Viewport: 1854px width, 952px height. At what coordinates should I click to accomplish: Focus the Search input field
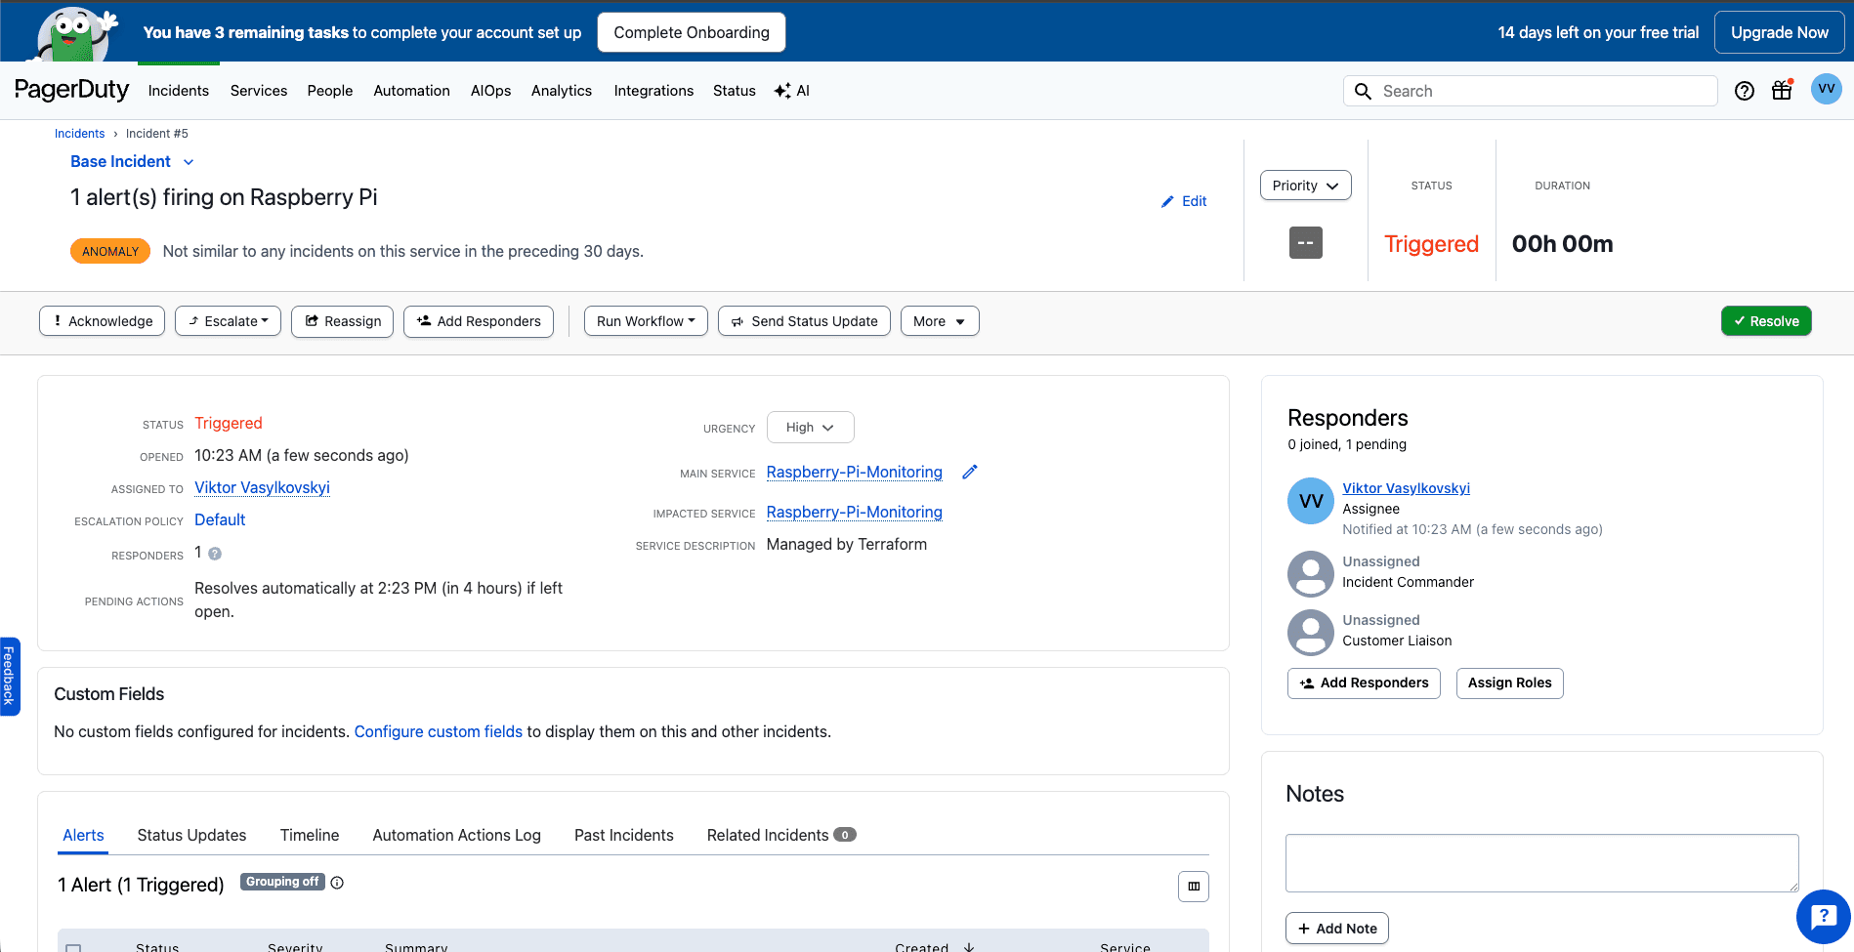(x=1531, y=91)
